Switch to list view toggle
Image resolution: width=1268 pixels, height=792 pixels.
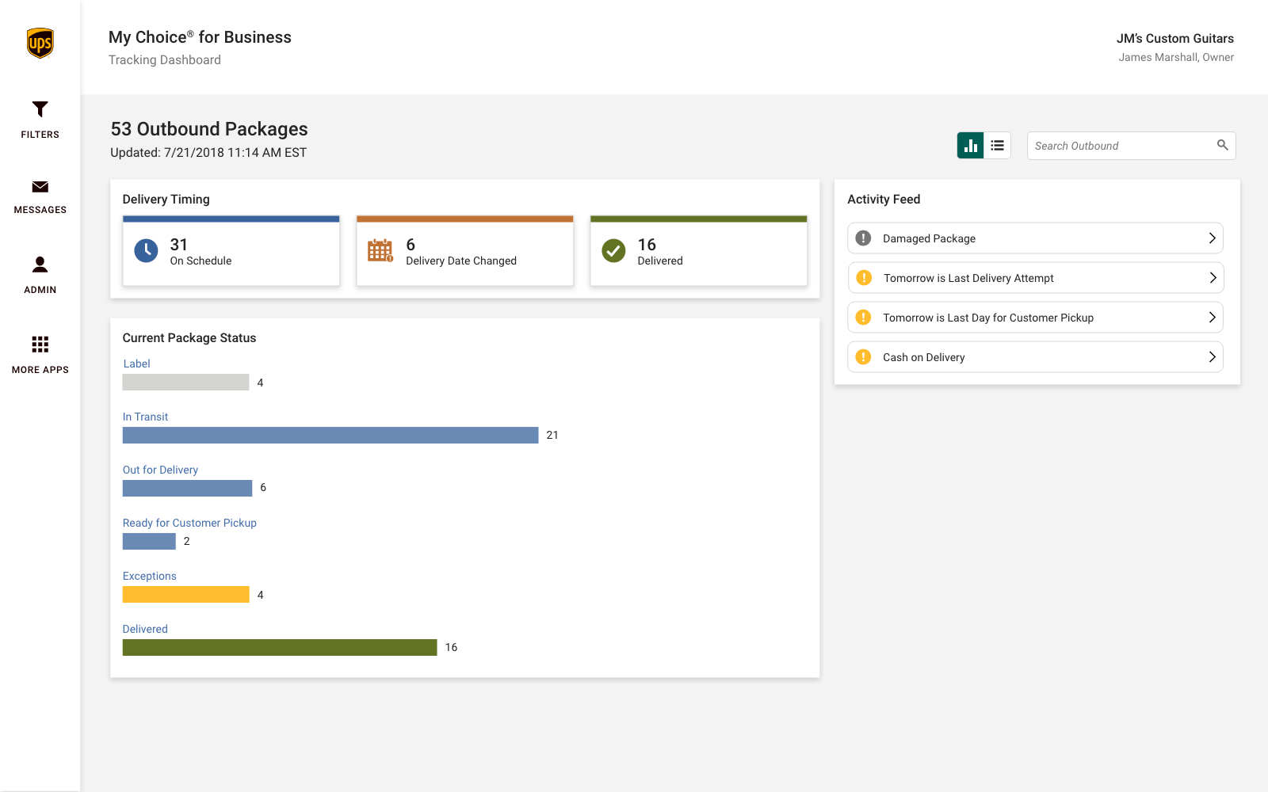(997, 146)
